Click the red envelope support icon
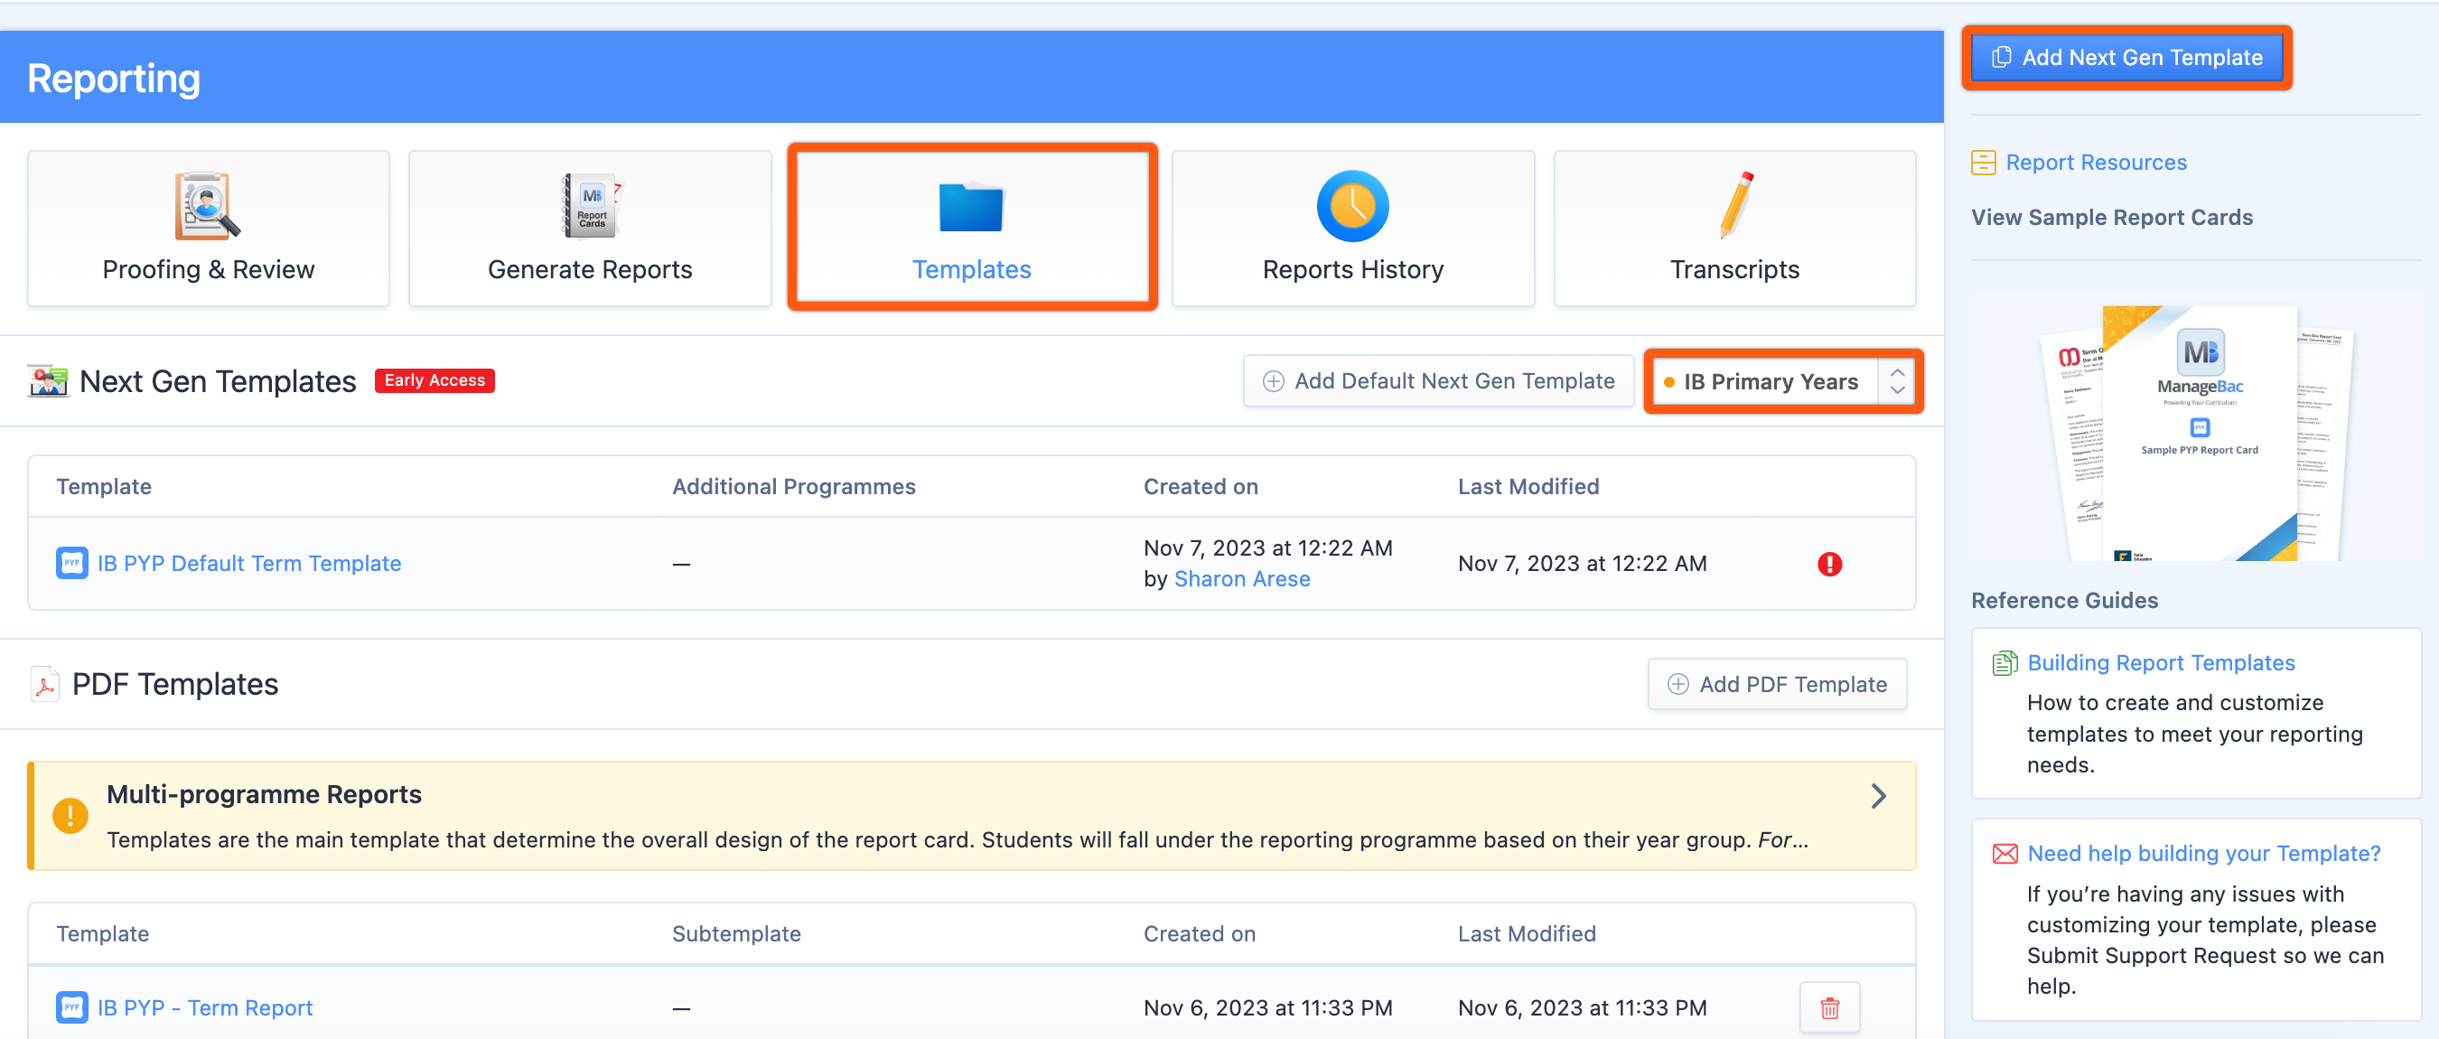 [x=2004, y=854]
